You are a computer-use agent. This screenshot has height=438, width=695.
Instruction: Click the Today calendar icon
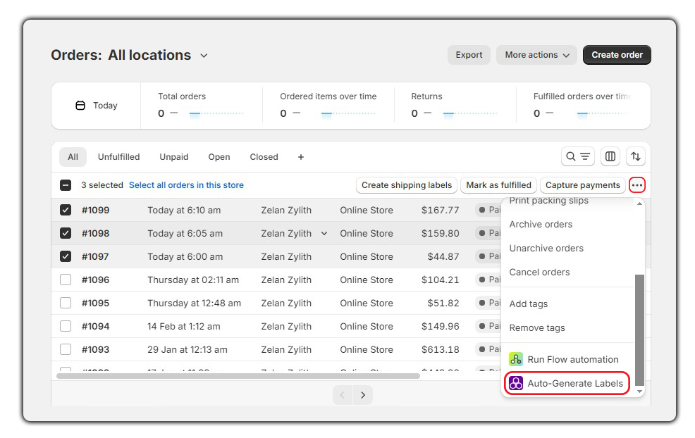click(80, 106)
